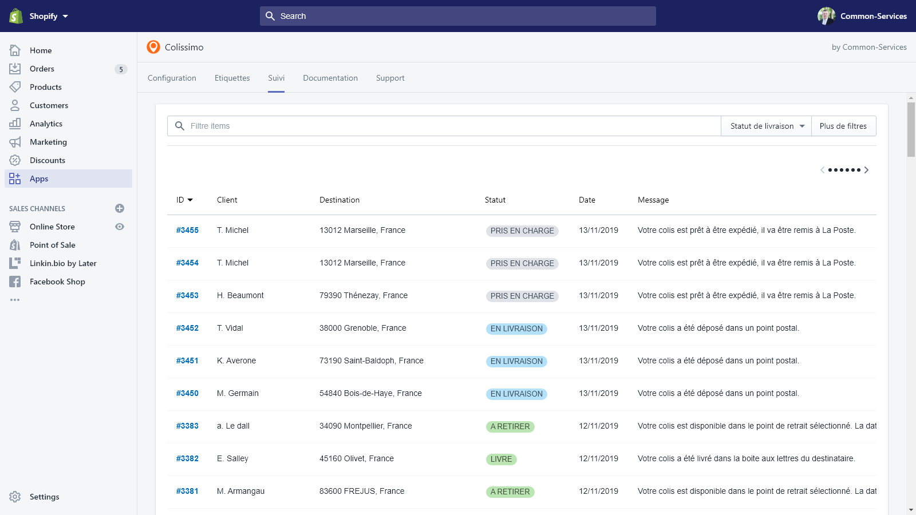The width and height of the screenshot is (916, 515).
Task: Open the Products section
Action: point(46,87)
